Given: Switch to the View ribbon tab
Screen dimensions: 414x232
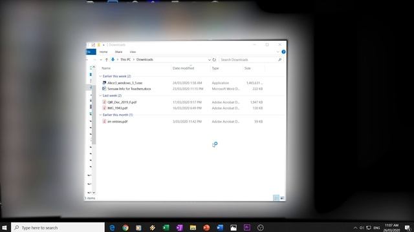Looking at the screenshot, I should 133,52.
